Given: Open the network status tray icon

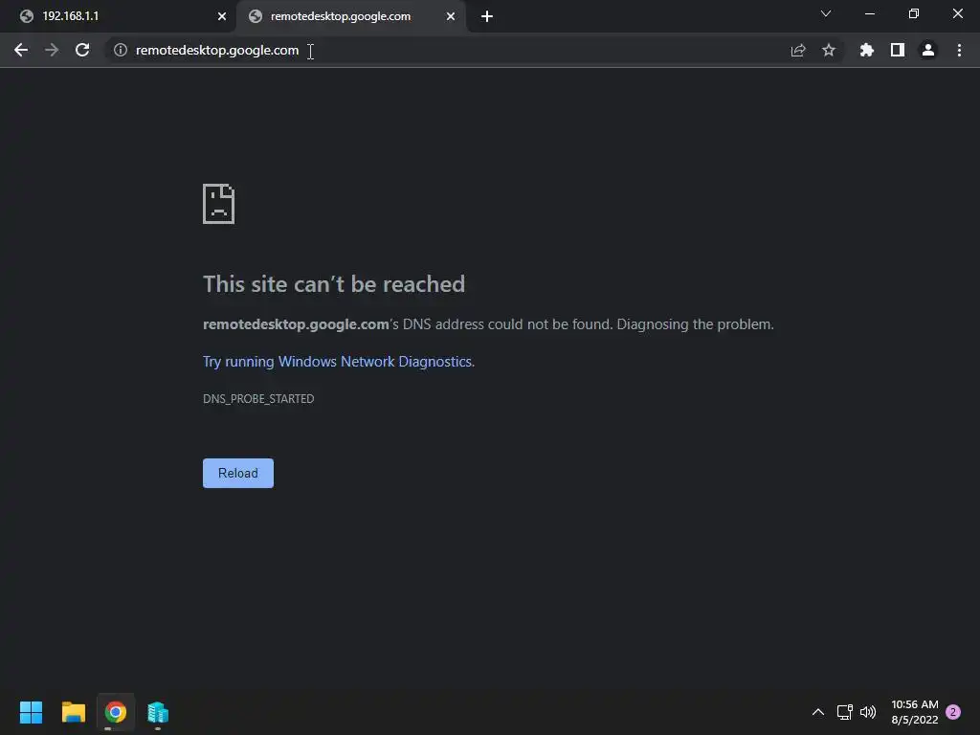Looking at the screenshot, I should (x=844, y=712).
